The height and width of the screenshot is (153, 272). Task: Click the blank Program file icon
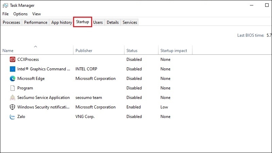[13, 88]
